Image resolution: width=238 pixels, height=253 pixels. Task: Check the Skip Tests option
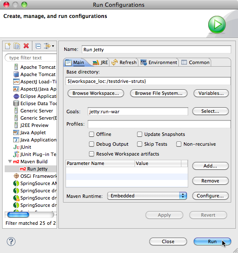pyautogui.click(x=140, y=144)
